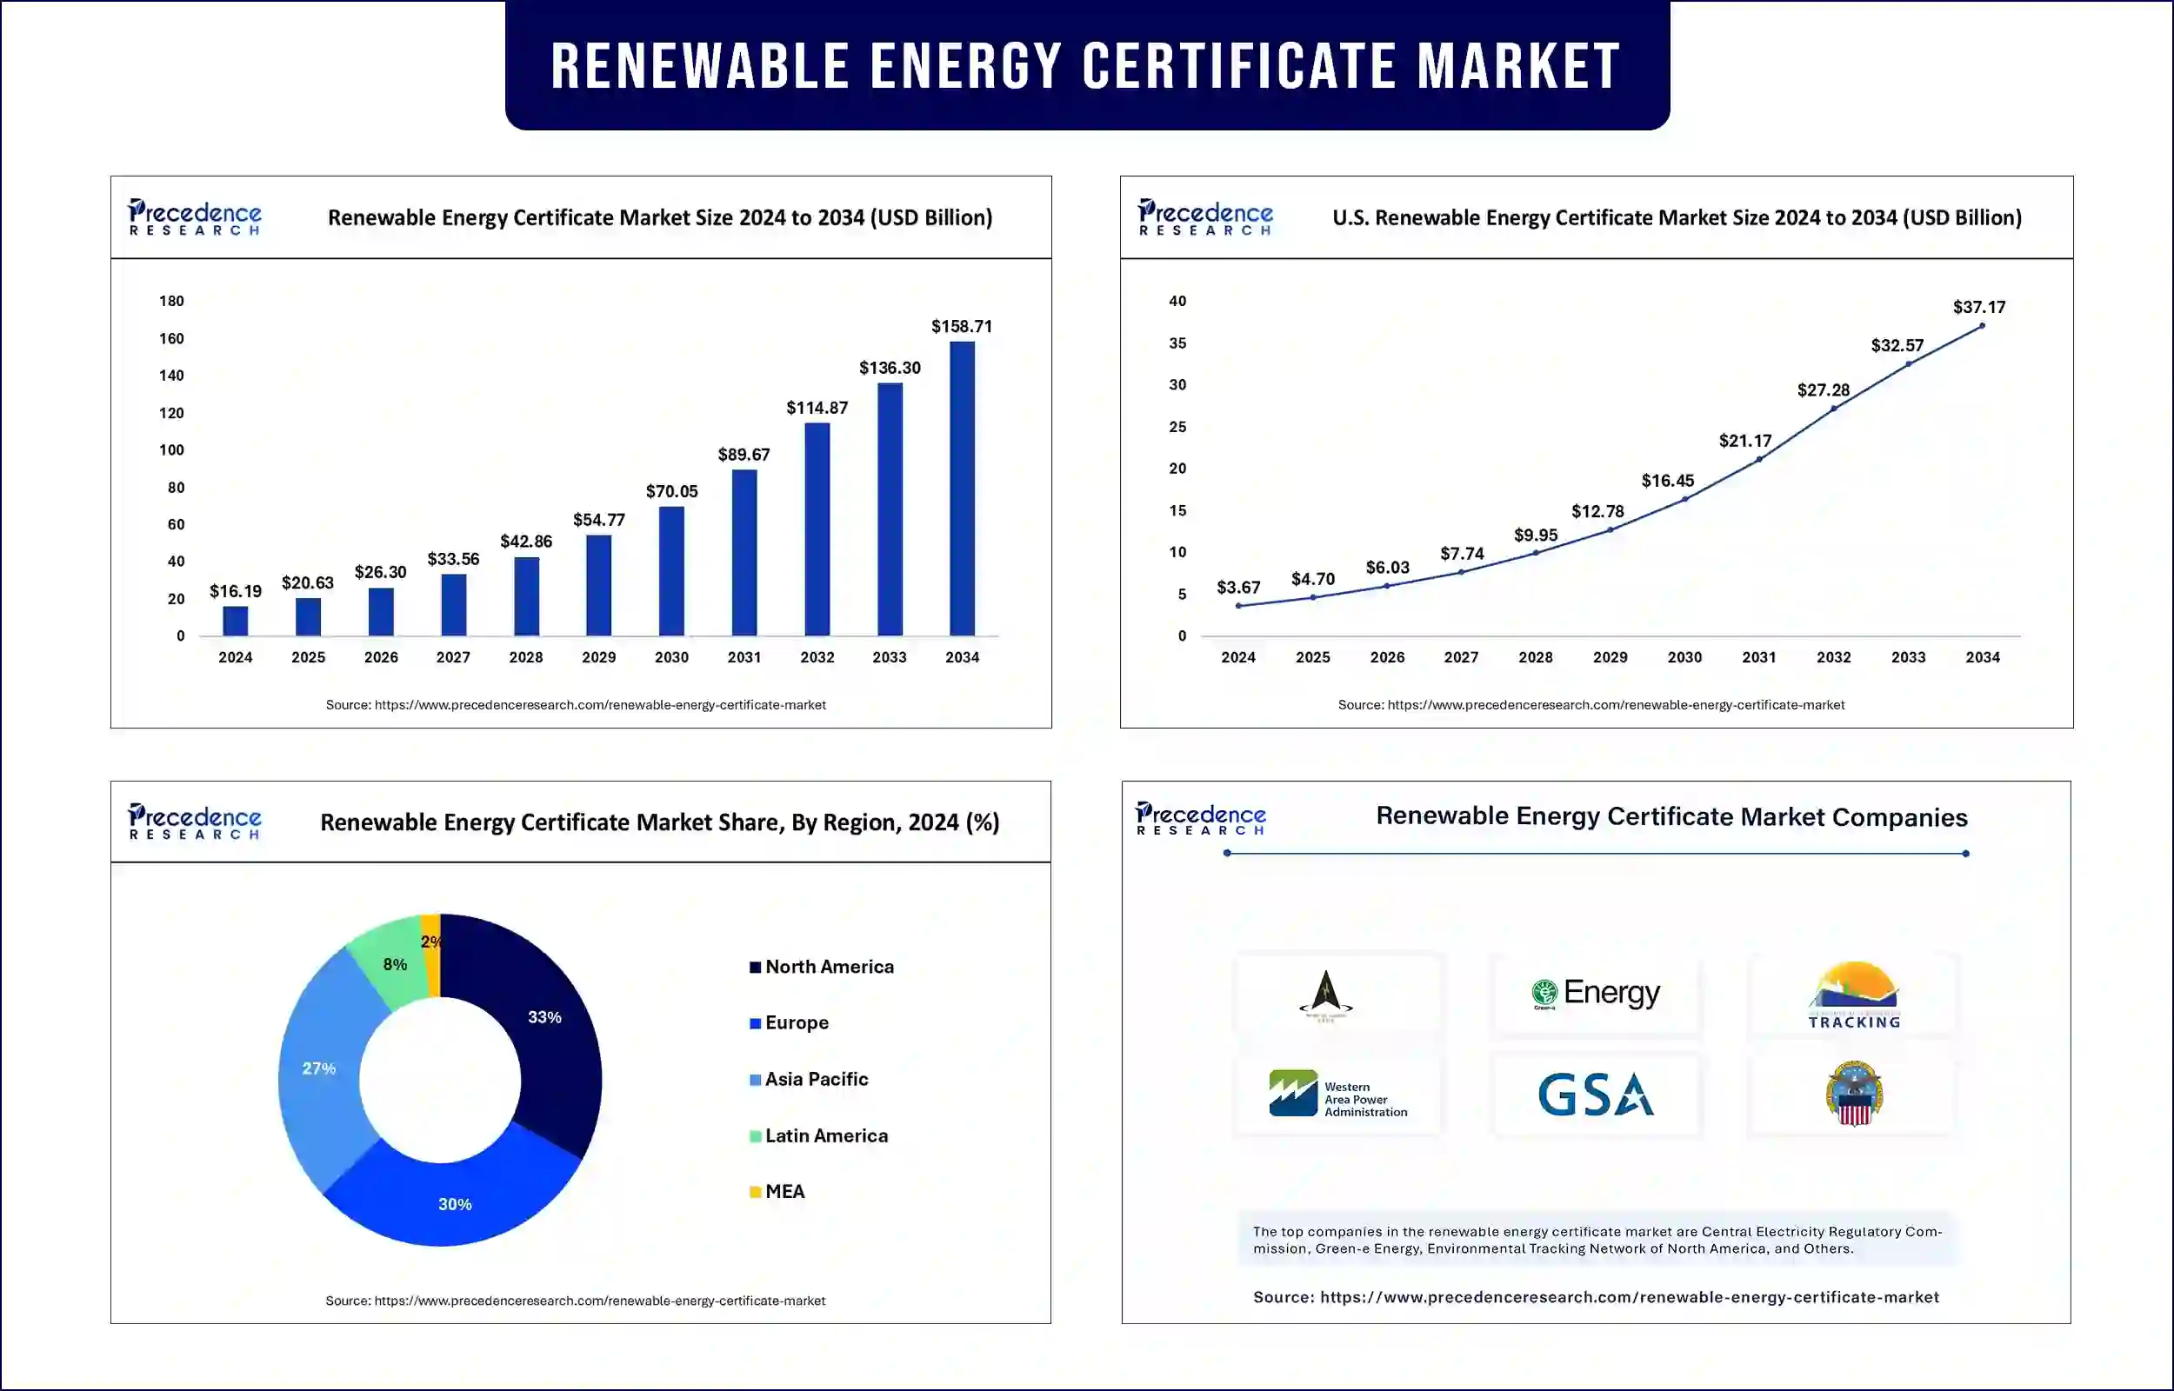The image size is (2174, 1391).
Task: Click the GSA company logo
Action: coord(1595,1094)
